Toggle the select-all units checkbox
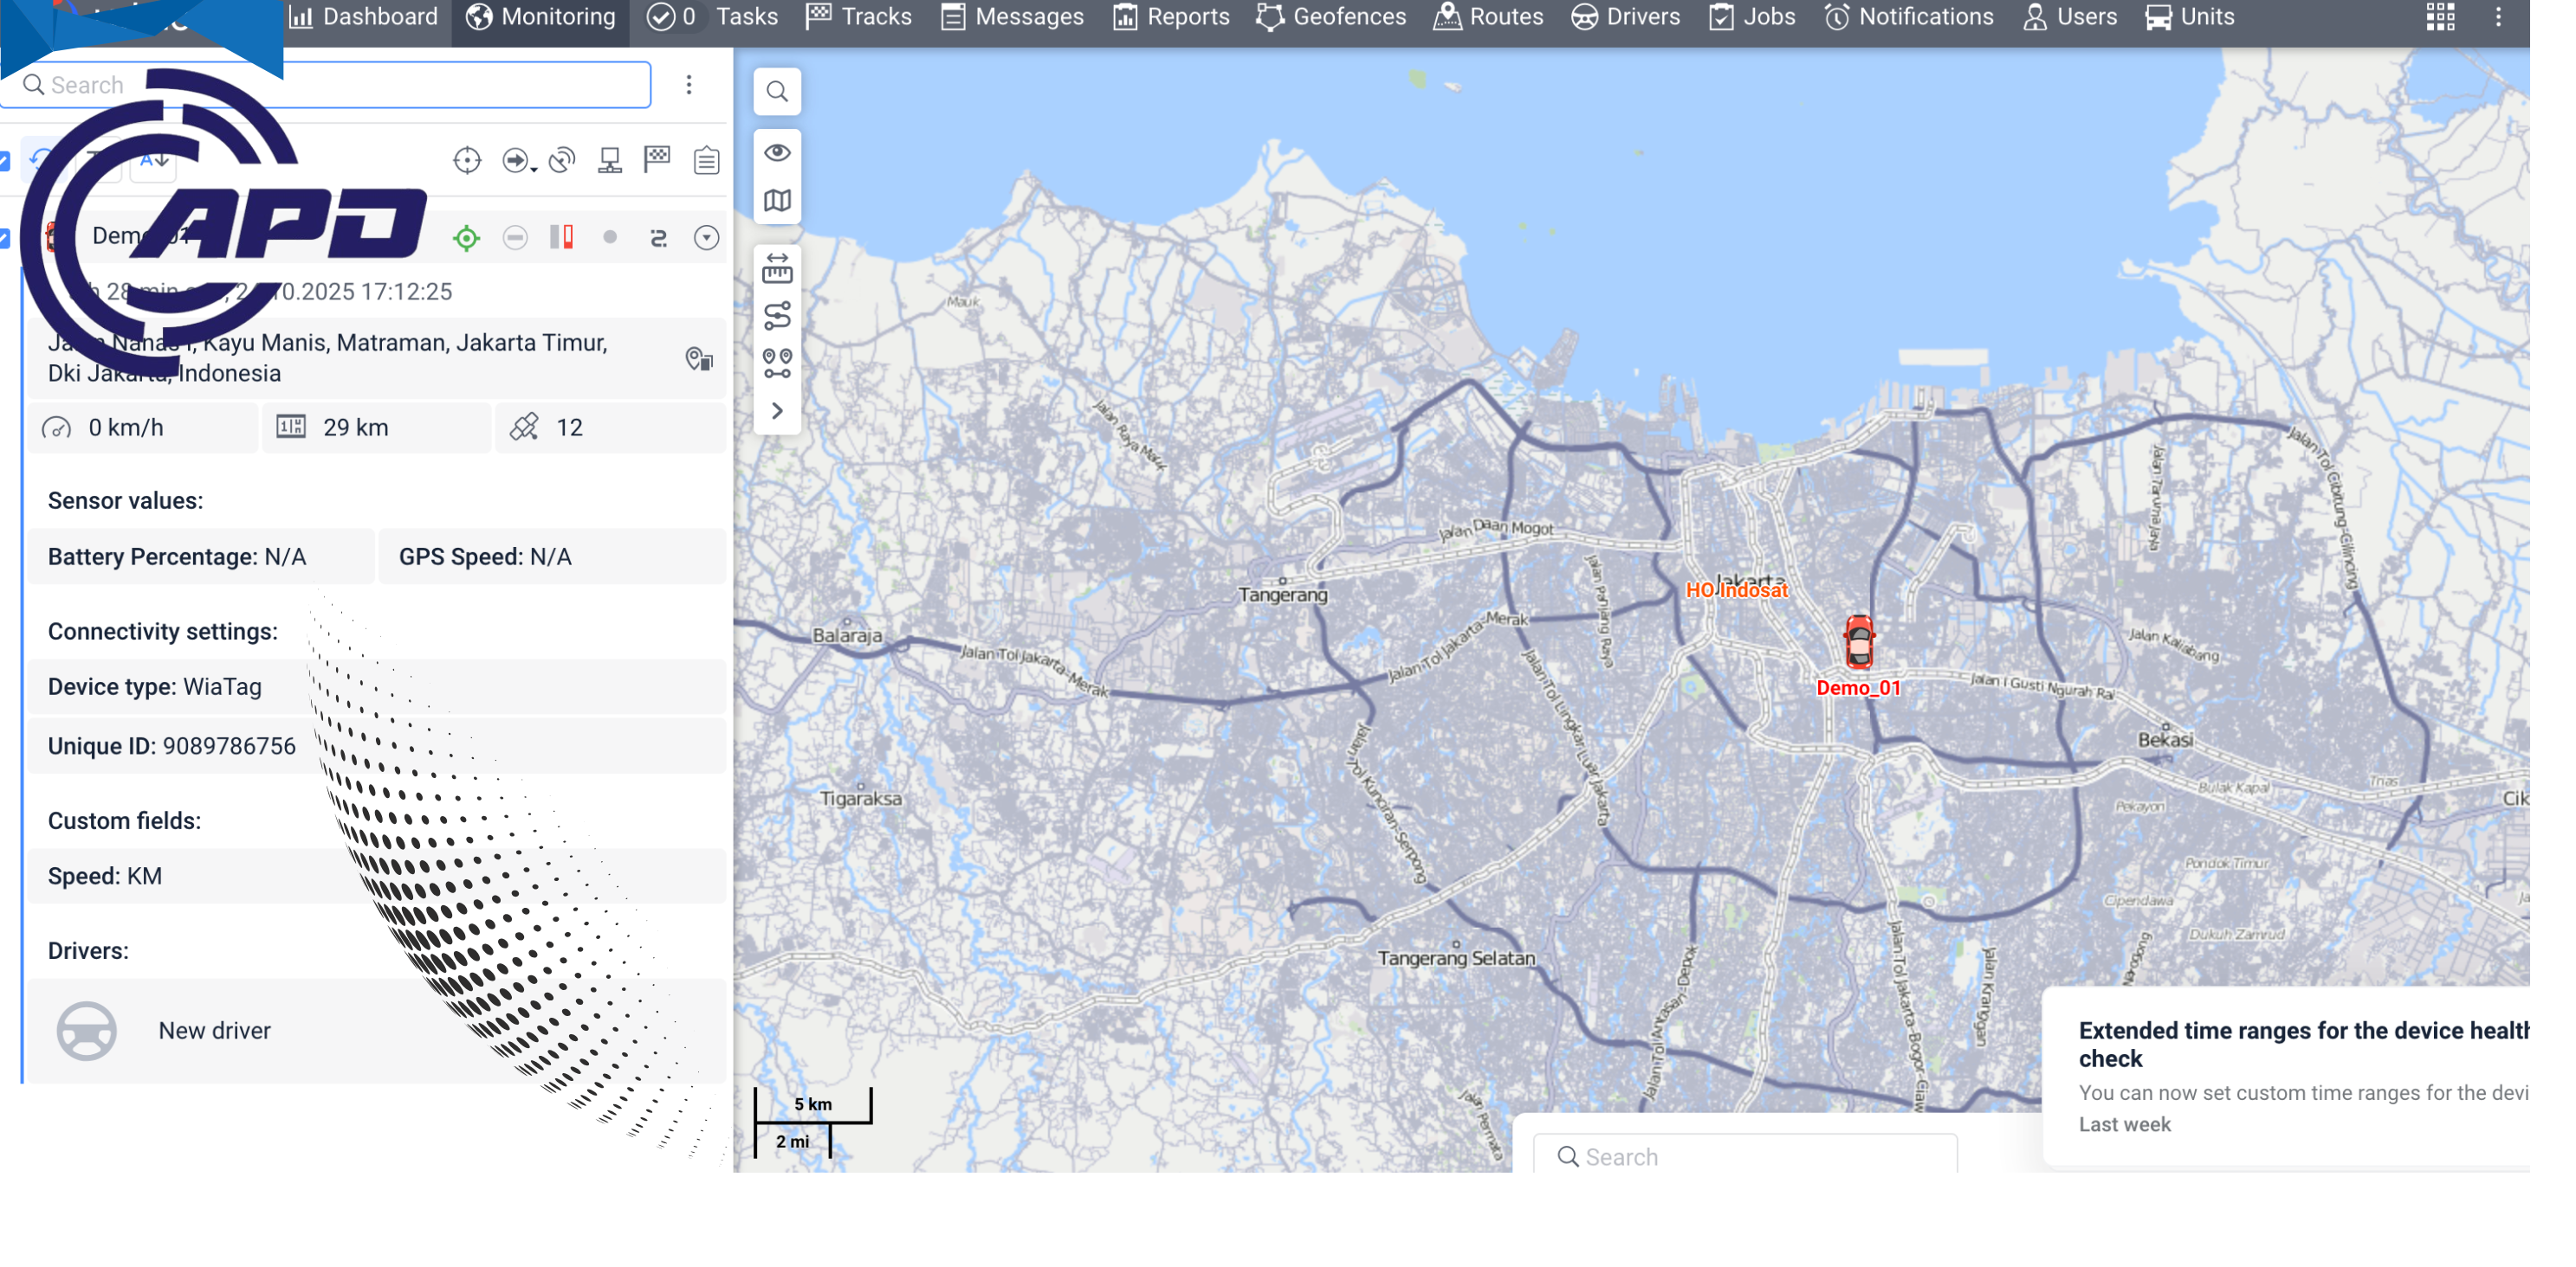Screen dimensions: 2576x1267 coord(5,160)
